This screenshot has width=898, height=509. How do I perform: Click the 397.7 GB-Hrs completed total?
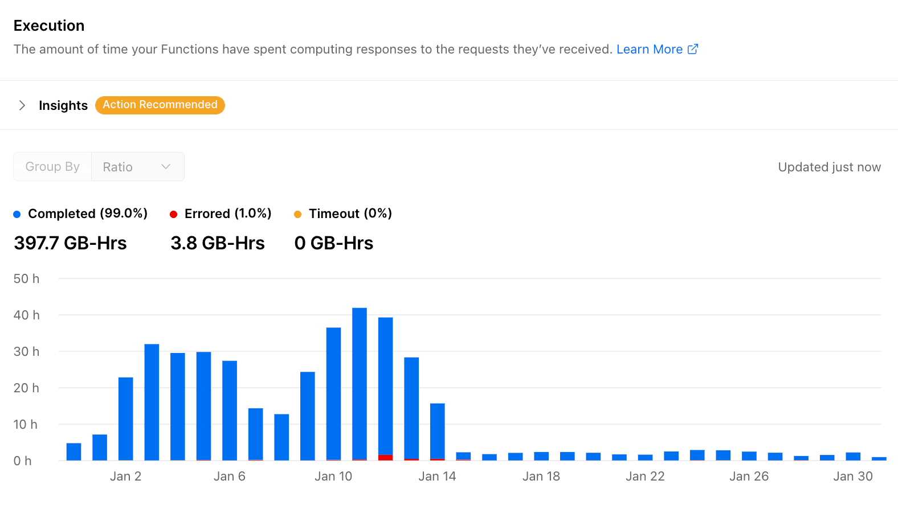click(x=70, y=243)
